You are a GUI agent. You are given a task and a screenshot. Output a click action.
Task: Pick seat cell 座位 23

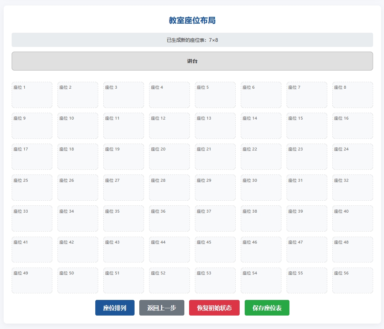pyautogui.click(x=307, y=157)
